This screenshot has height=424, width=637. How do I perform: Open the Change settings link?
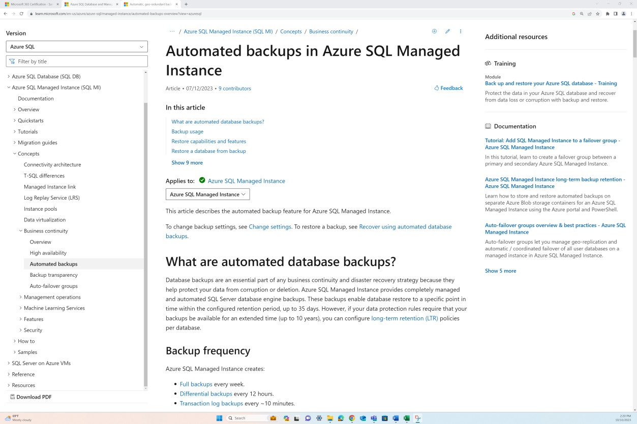(x=269, y=226)
